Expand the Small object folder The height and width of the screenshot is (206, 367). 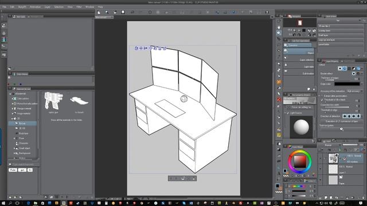tap(14, 148)
